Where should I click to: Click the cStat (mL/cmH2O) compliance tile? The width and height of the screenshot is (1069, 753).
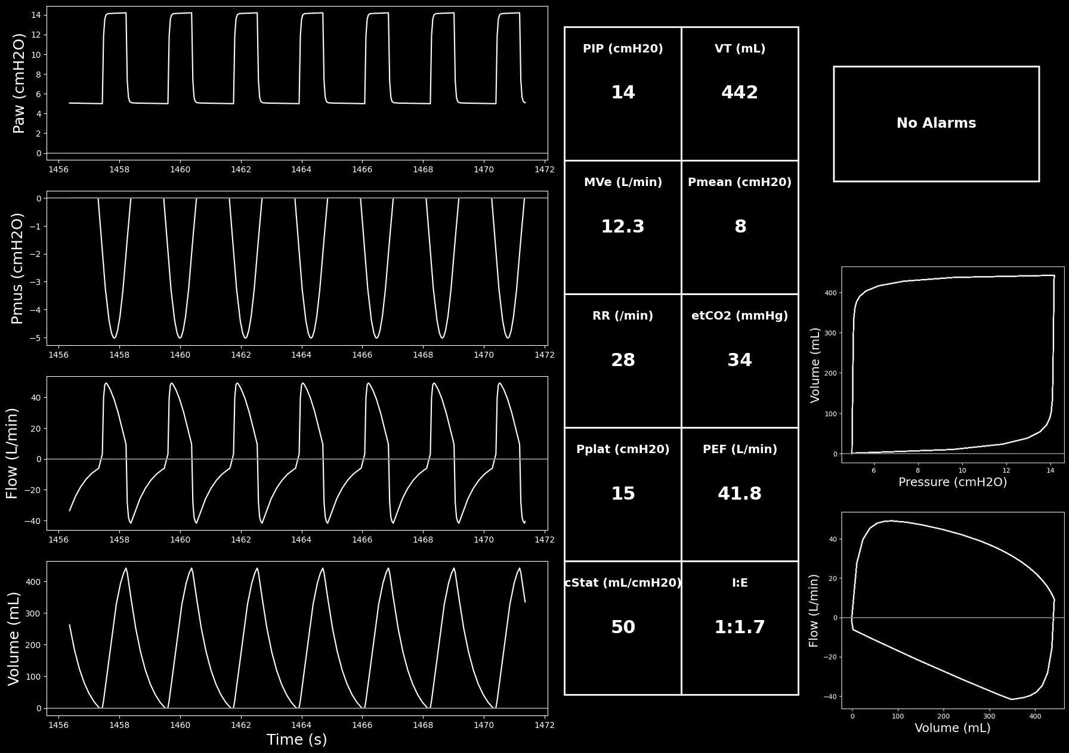tap(623, 628)
